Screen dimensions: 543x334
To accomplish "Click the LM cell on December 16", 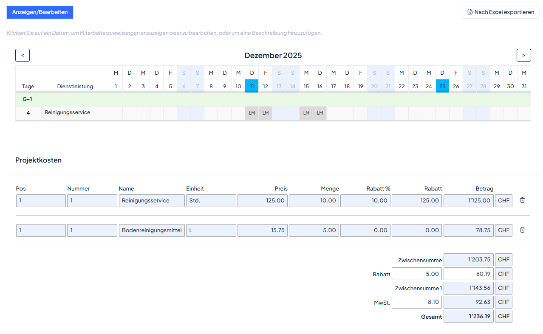I will [x=320, y=113].
